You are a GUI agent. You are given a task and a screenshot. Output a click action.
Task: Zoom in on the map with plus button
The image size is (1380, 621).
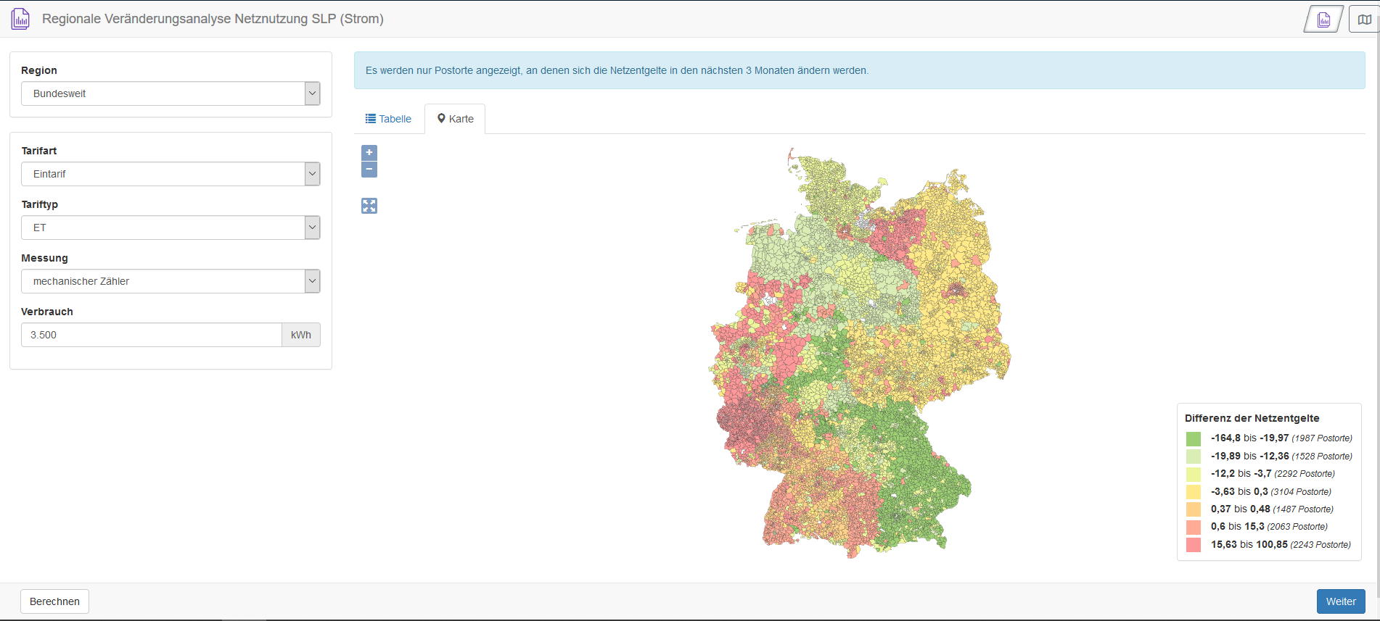(369, 153)
